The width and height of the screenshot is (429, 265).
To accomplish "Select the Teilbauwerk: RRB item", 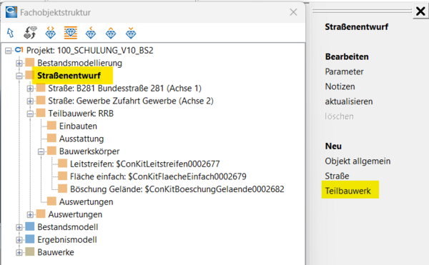I will click(81, 114).
